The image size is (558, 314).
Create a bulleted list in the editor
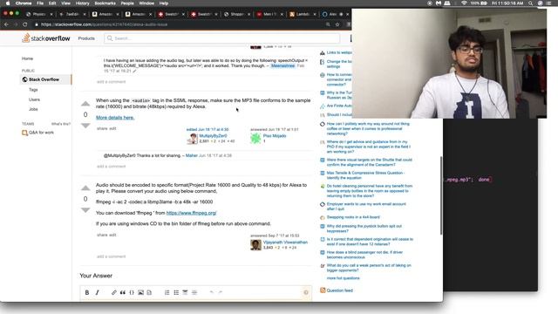point(176,292)
